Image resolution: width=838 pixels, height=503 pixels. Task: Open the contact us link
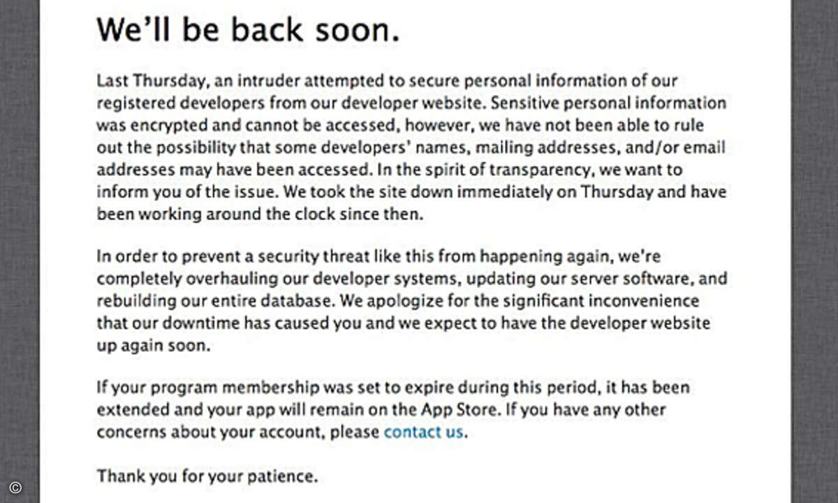click(x=423, y=432)
